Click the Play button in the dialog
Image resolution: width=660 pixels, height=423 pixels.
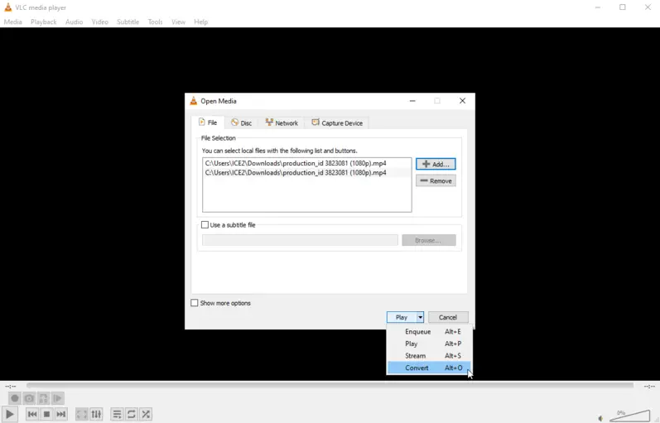pos(402,317)
